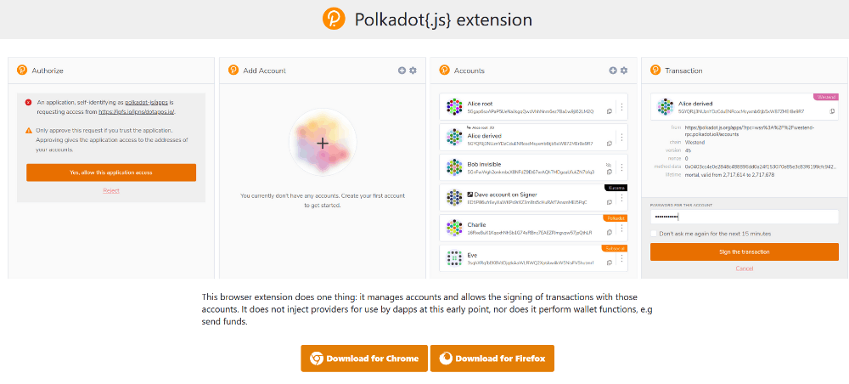
Task: Open Eve account three-dot menu
Action: (x=621, y=259)
